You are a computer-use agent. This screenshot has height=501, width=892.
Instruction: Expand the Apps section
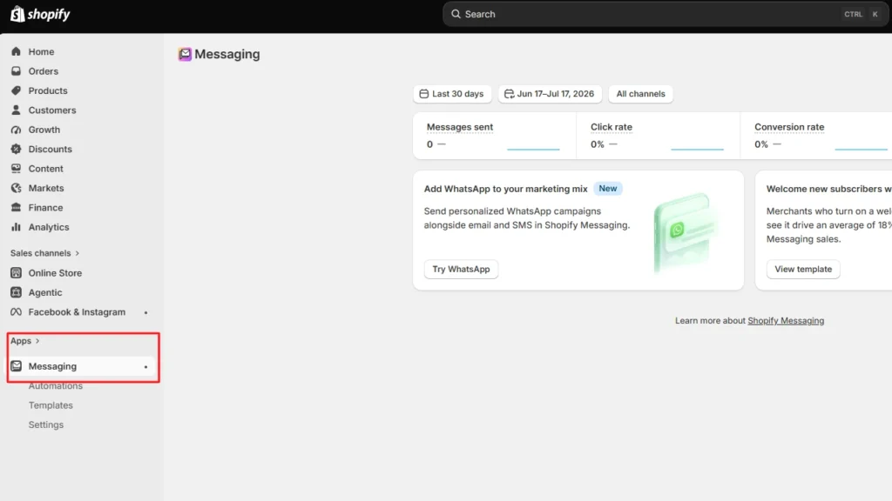click(25, 341)
